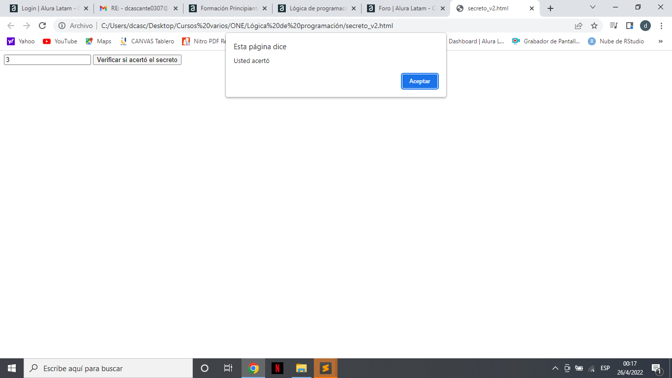Open Task View on the taskbar
This screenshot has height=378, width=672.
click(228, 368)
